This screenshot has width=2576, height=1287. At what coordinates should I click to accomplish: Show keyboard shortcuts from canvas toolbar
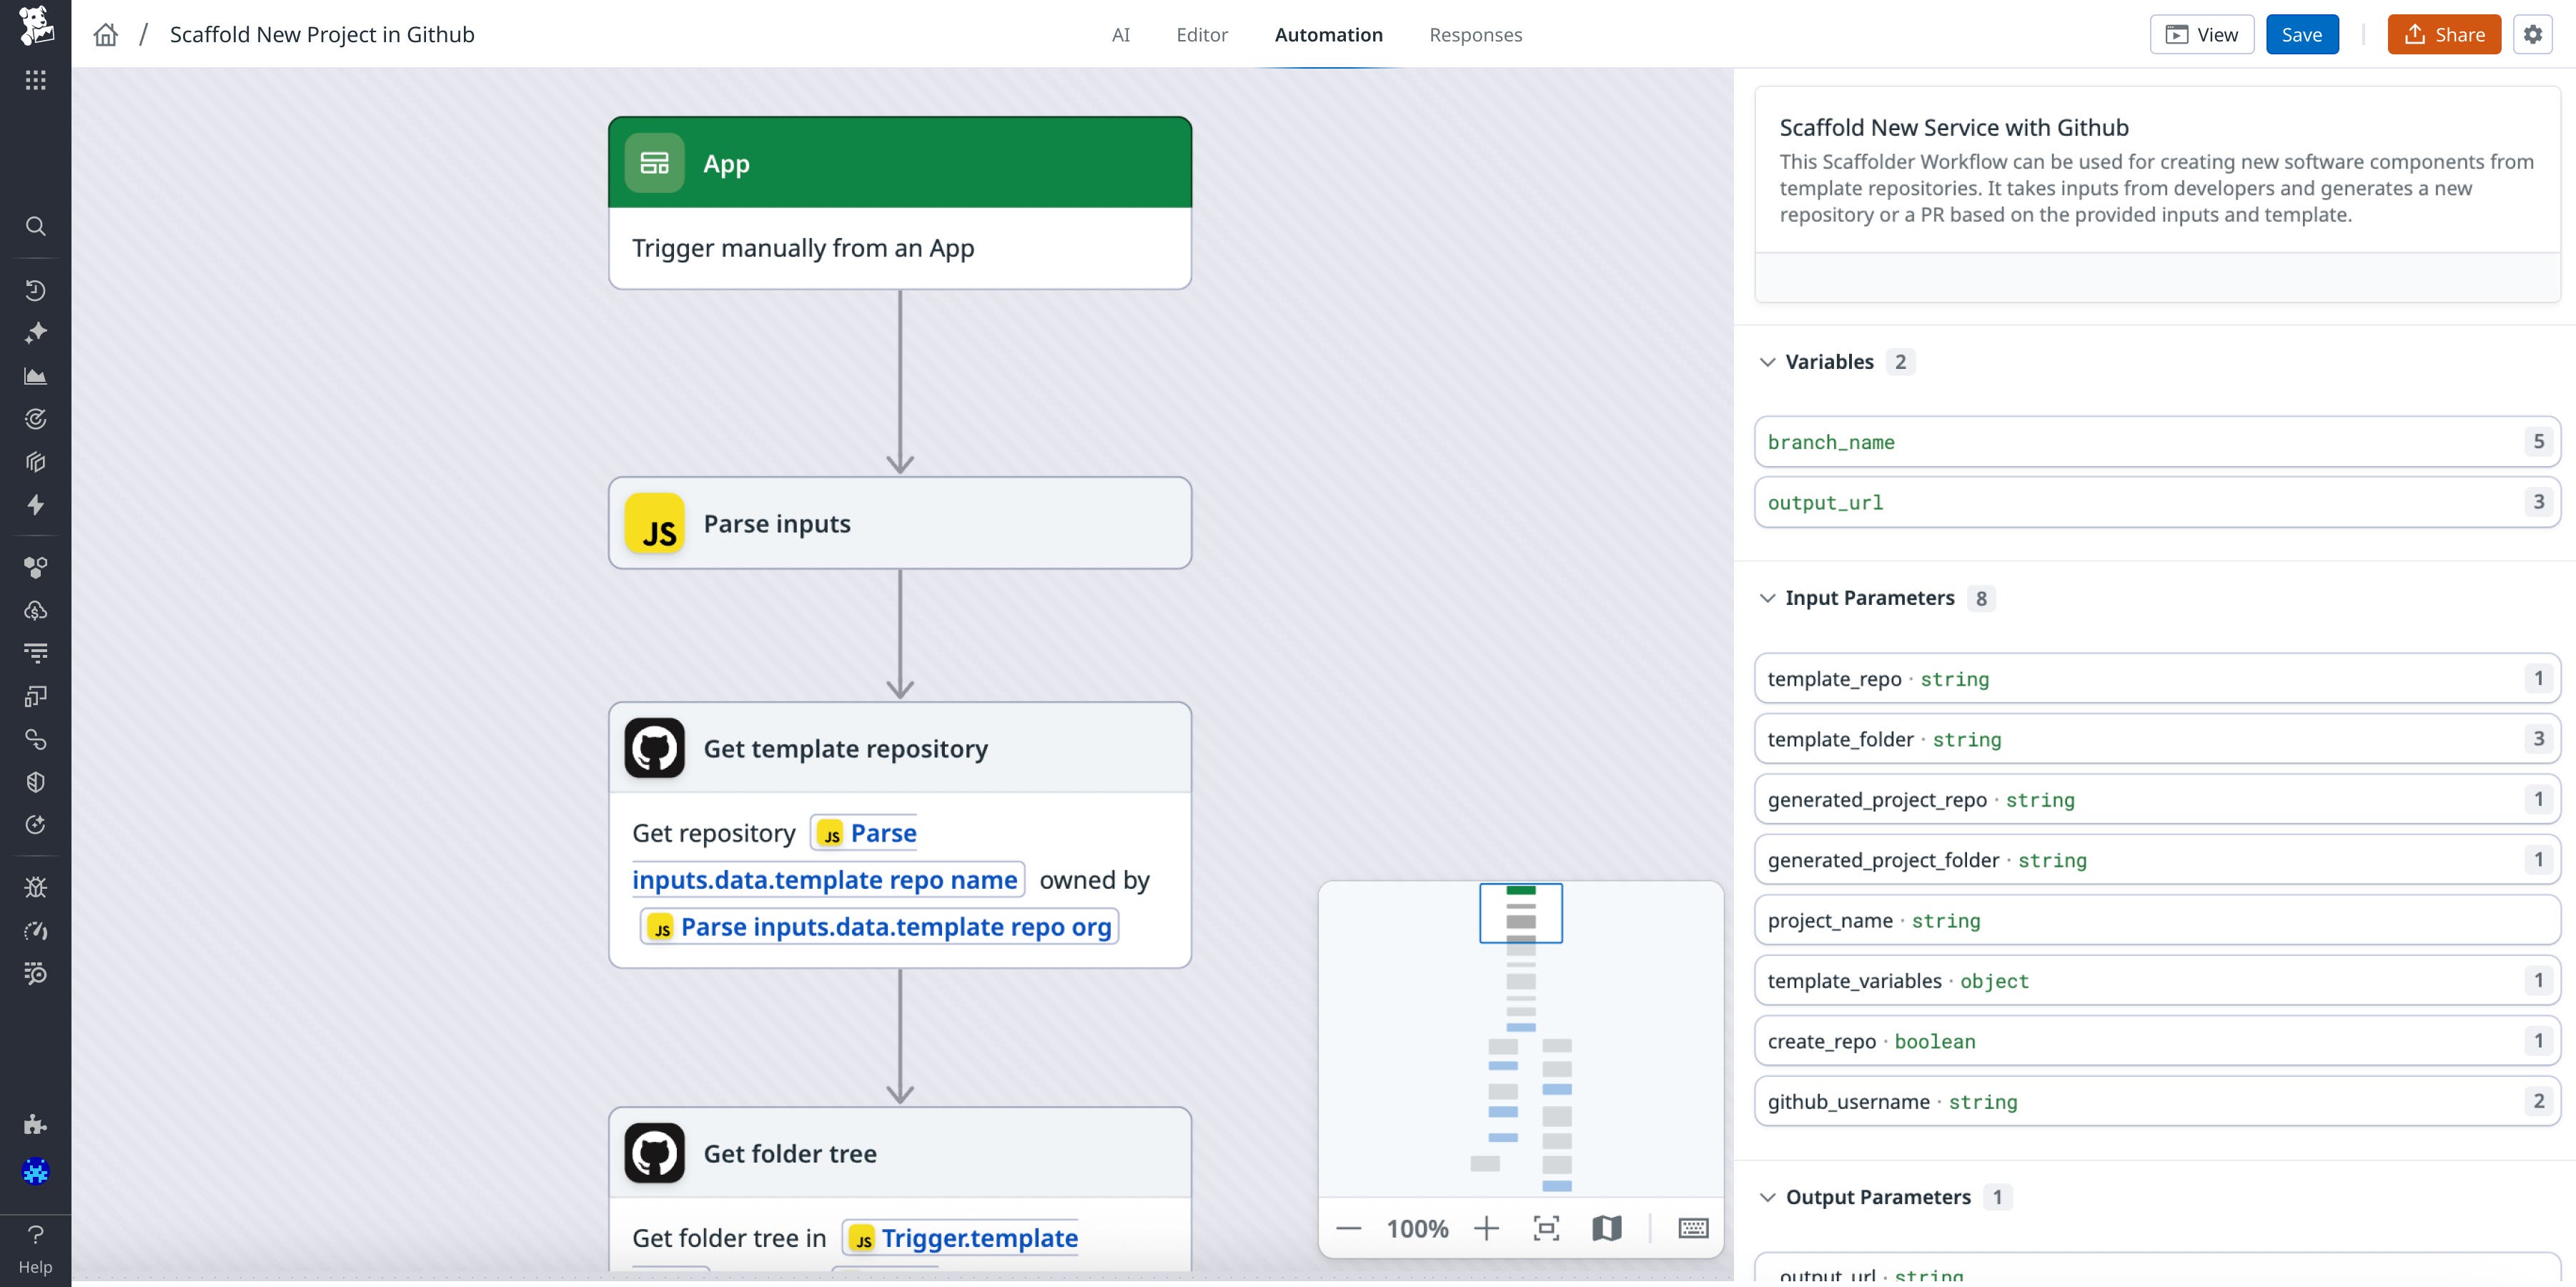tap(1692, 1228)
